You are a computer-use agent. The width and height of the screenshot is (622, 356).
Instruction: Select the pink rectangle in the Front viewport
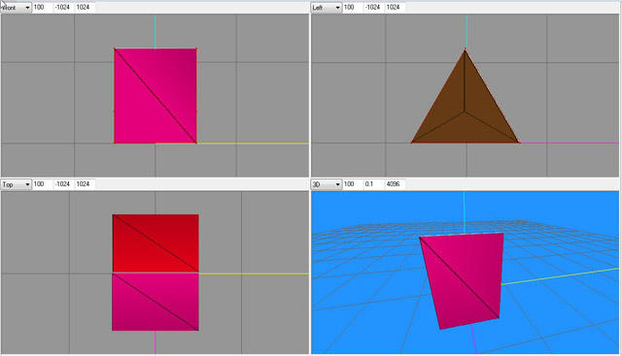tap(155, 96)
